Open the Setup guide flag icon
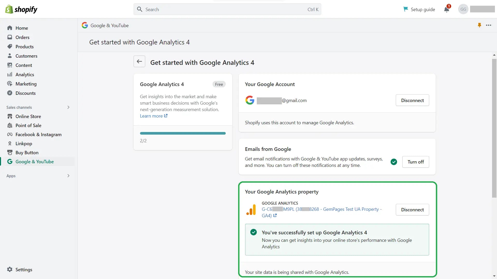The image size is (497, 279). [x=406, y=9]
